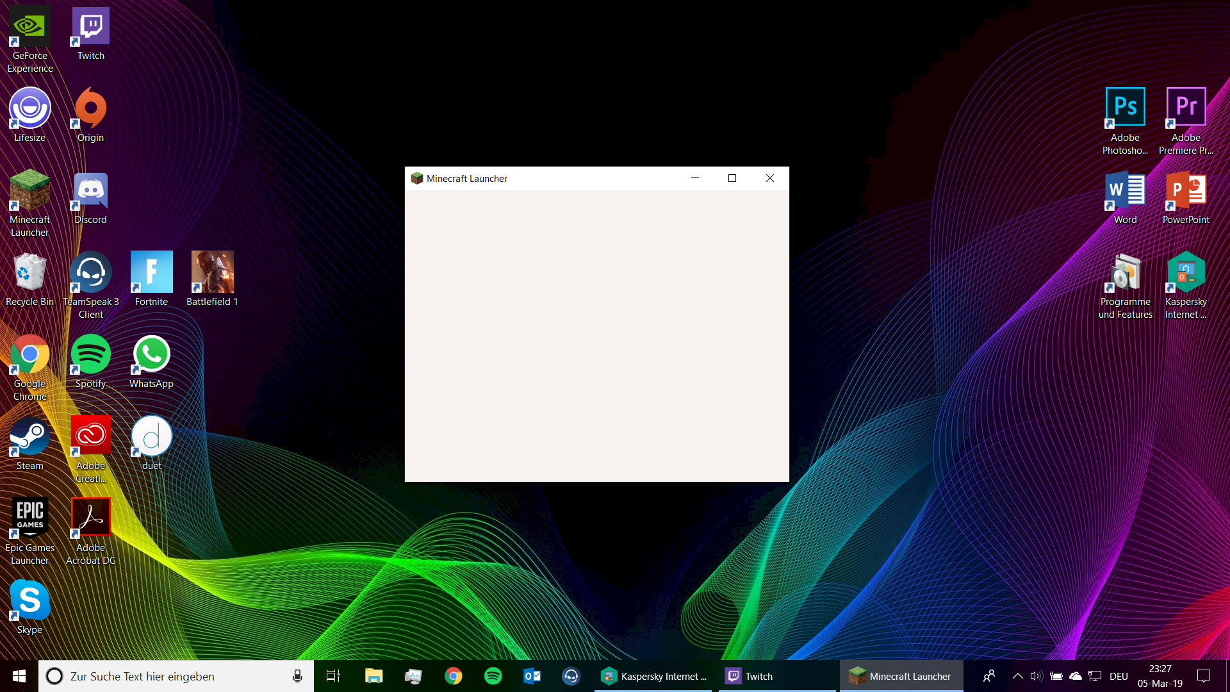This screenshot has width=1230, height=692.
Task: Select the Word desktop icon
Action: 1125,197
